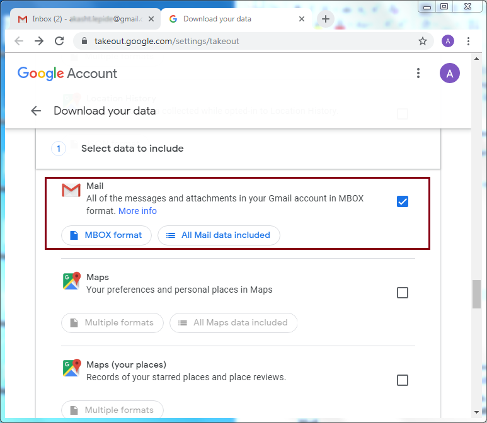Click 'Records of your starred places' description
The image size is (487, 423).
[186, 378]
